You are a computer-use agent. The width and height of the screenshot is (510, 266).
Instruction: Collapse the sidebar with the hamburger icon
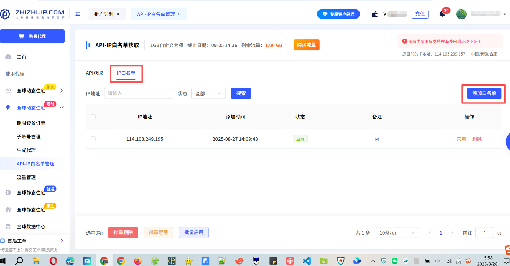point(78,14)
